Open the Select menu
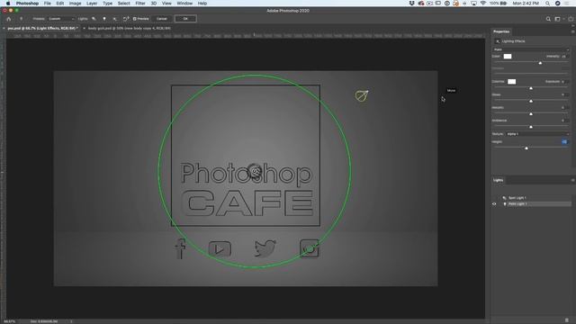This screenshot has width=576, height=324. [124, 4]
